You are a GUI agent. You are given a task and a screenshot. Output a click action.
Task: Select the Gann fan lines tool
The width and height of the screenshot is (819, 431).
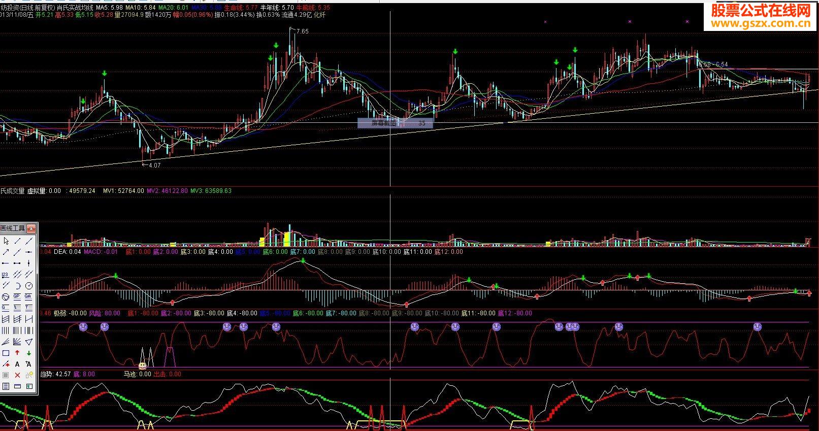click(17, 341)
